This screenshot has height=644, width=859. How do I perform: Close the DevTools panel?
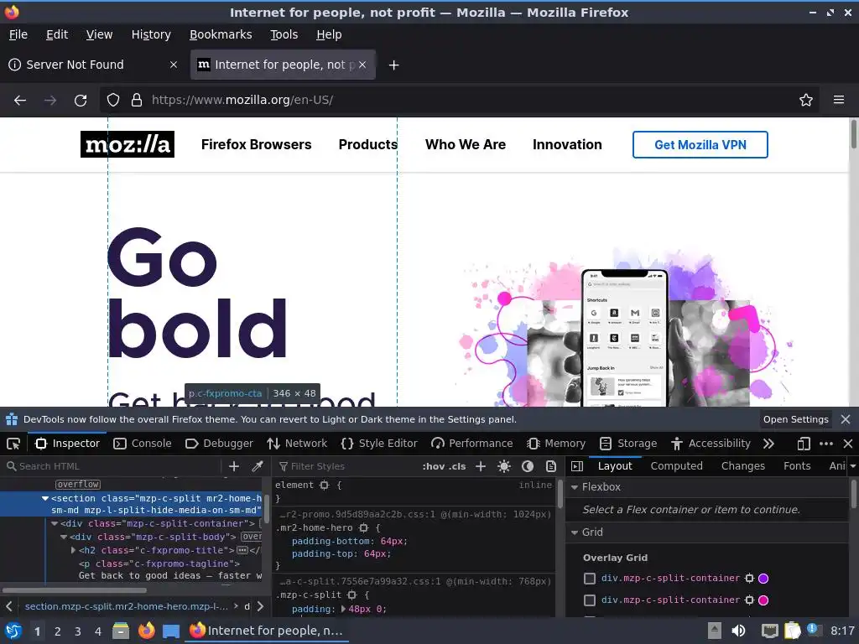(x=847, y=444)
